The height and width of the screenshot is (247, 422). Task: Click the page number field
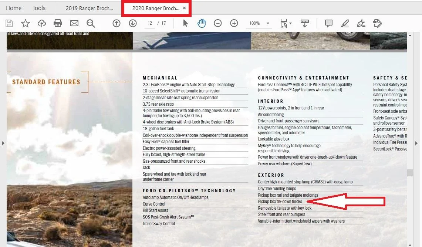click(x=150, y=23)
